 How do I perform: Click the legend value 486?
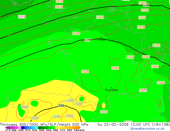[14, 130]
